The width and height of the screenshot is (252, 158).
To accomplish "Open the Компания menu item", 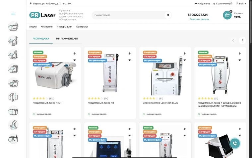I will coord(47,27).
